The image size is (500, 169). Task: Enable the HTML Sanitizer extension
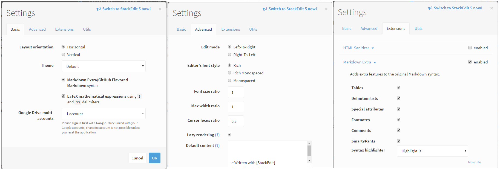tap(470, 48)
